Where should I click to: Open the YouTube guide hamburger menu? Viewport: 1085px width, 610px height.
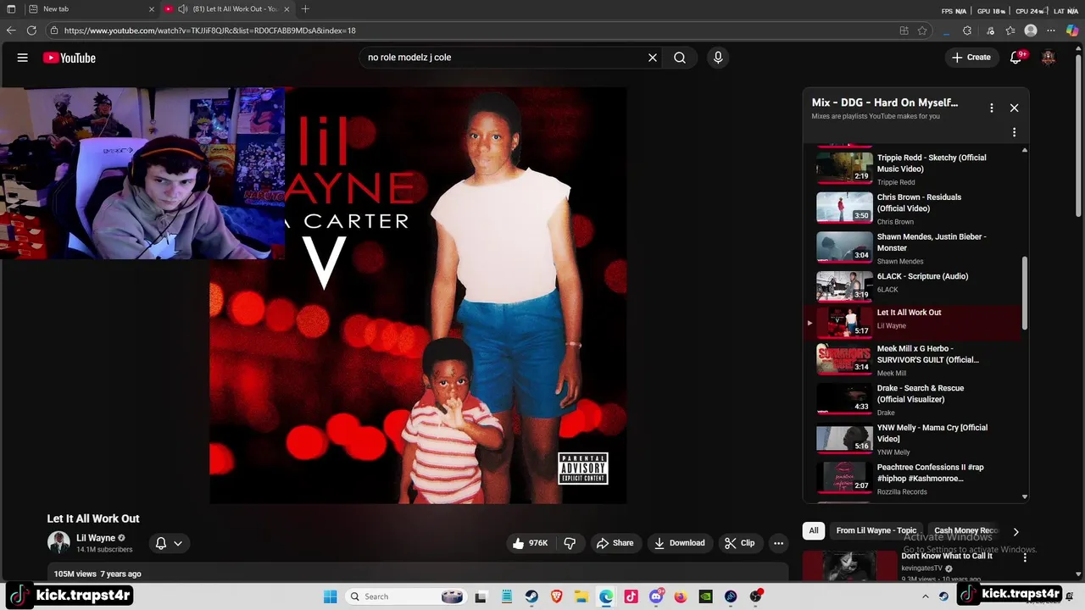tap(23, 58)
